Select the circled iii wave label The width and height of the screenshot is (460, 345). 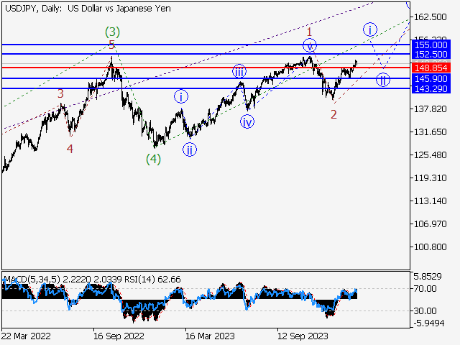(x=239, y=71)
